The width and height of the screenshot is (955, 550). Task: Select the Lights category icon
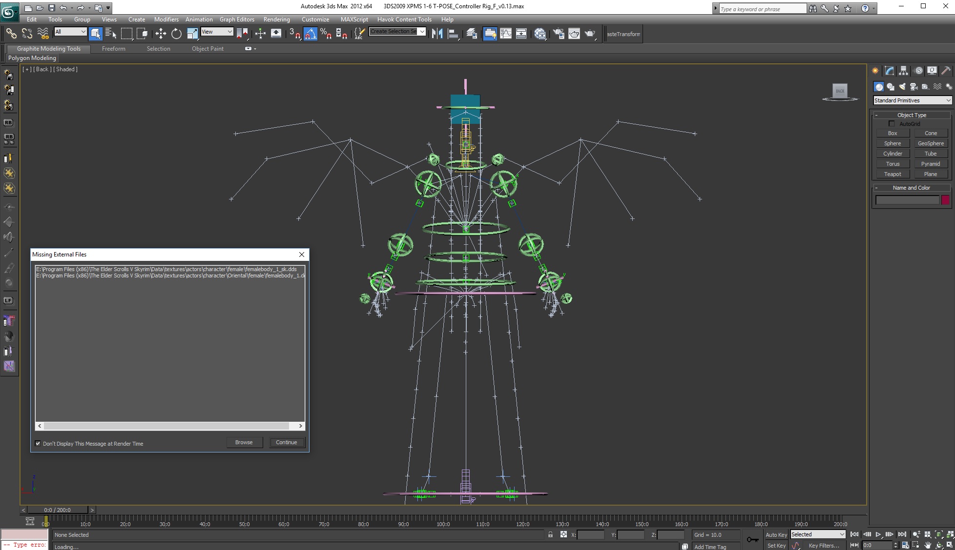click(x=902, y=87)
